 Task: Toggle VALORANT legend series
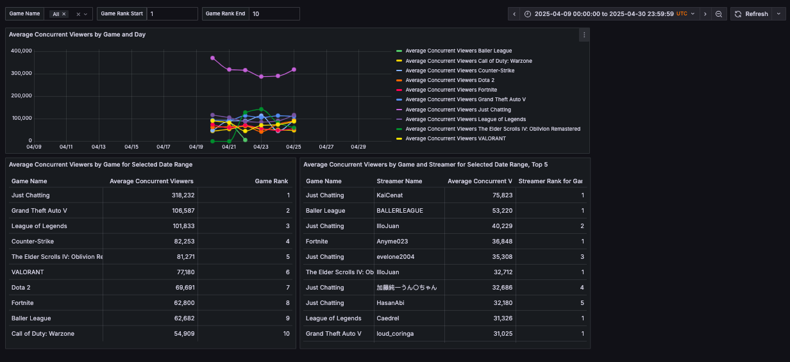click(456, 138)
